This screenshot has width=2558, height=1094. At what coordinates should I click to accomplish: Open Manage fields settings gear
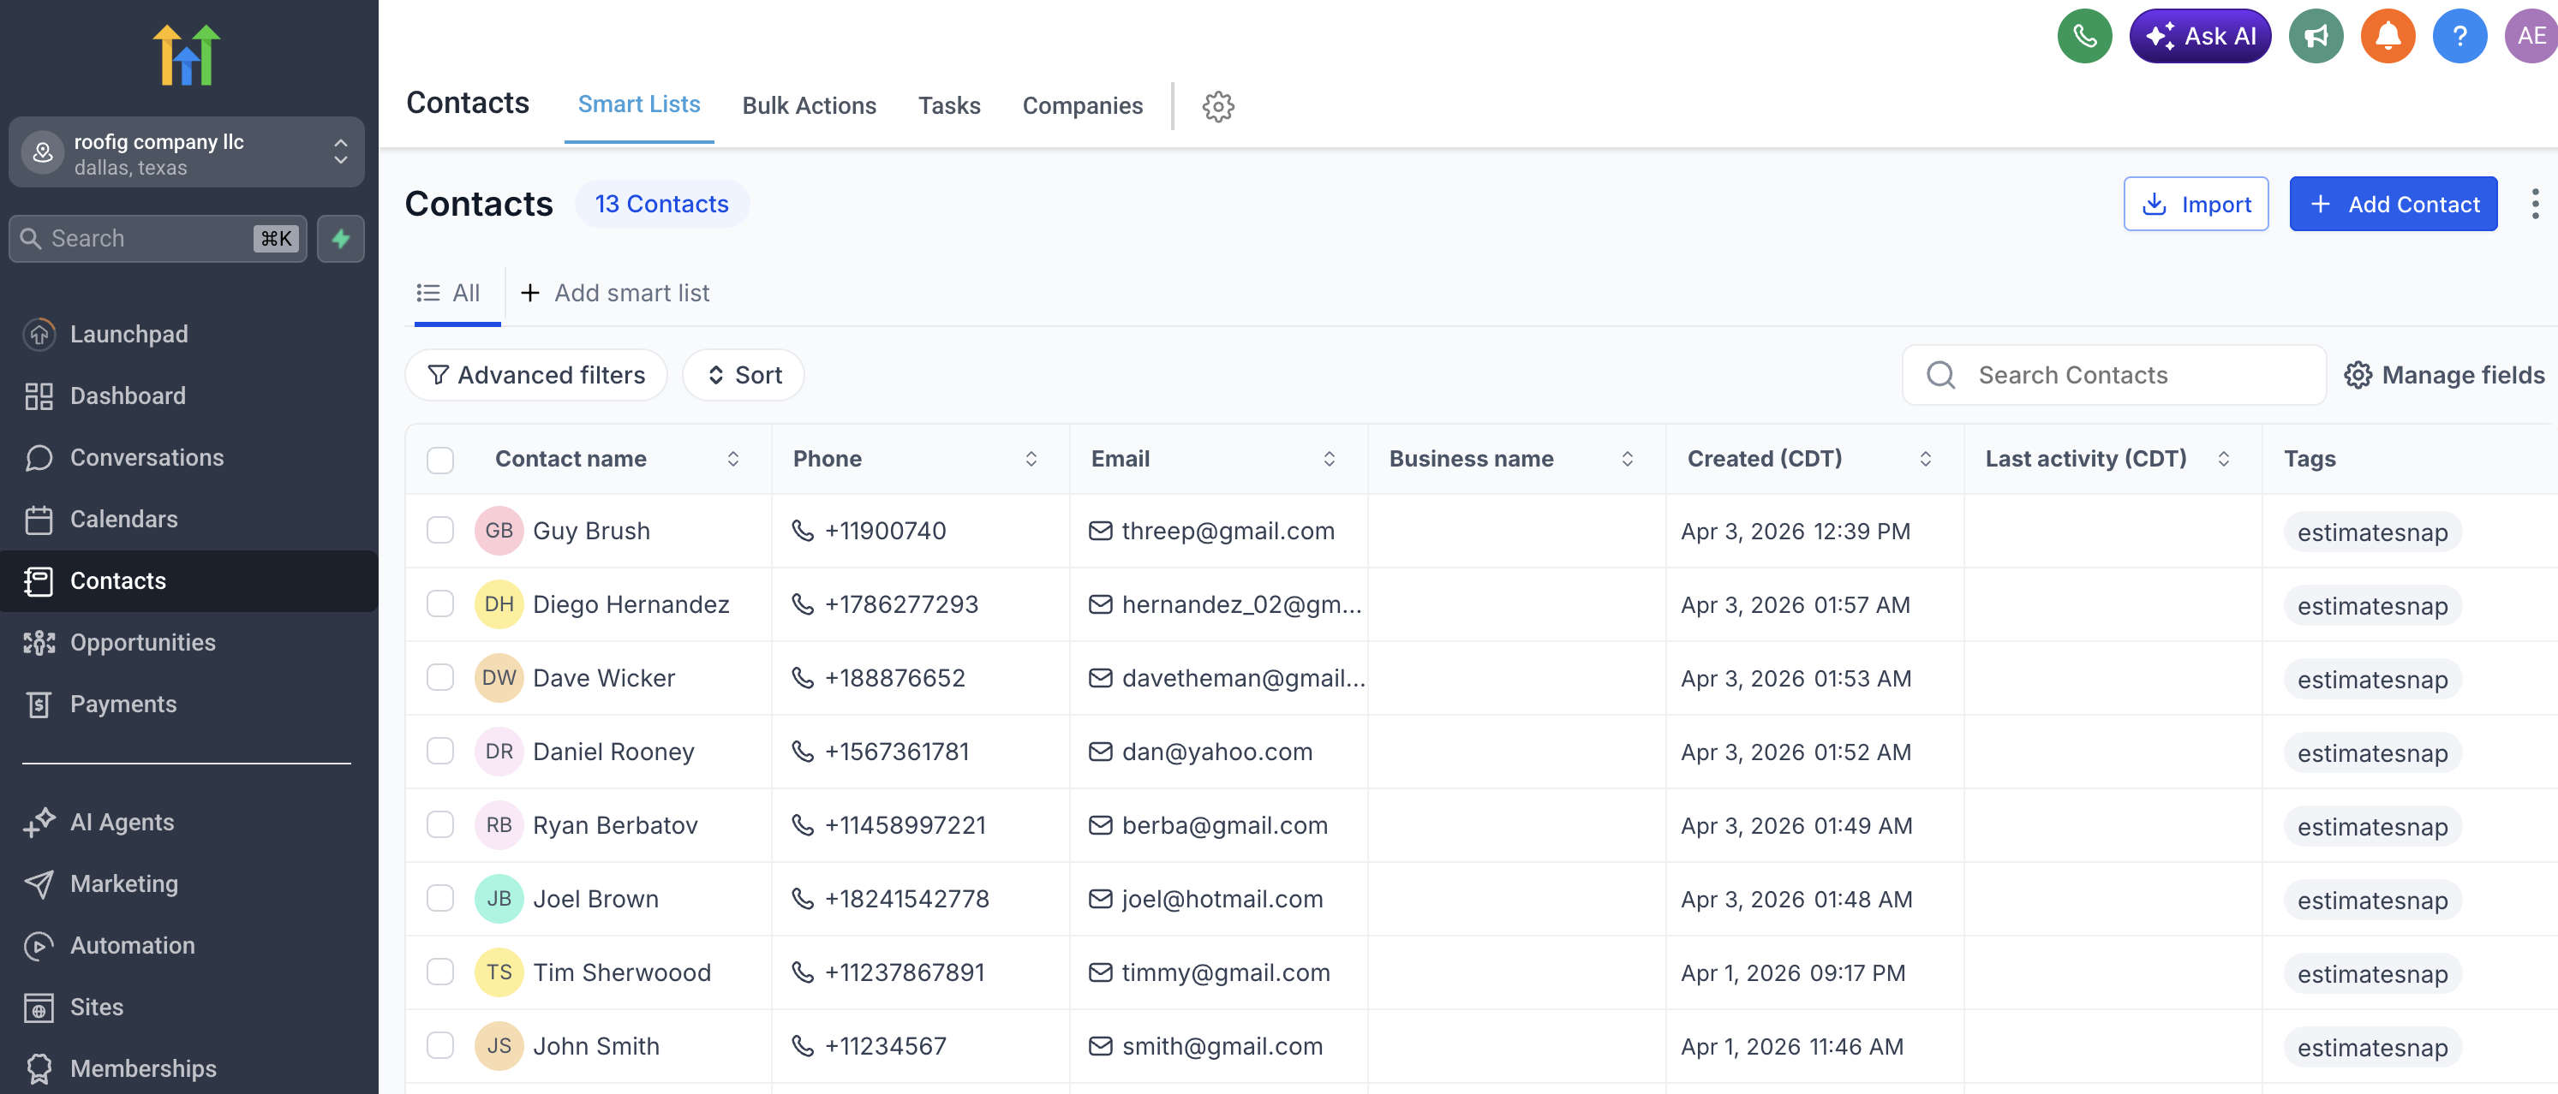pyautogui.click(x=2359, y=375)
